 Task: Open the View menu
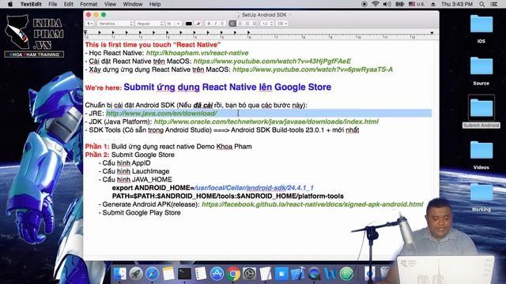pos(110,4)
